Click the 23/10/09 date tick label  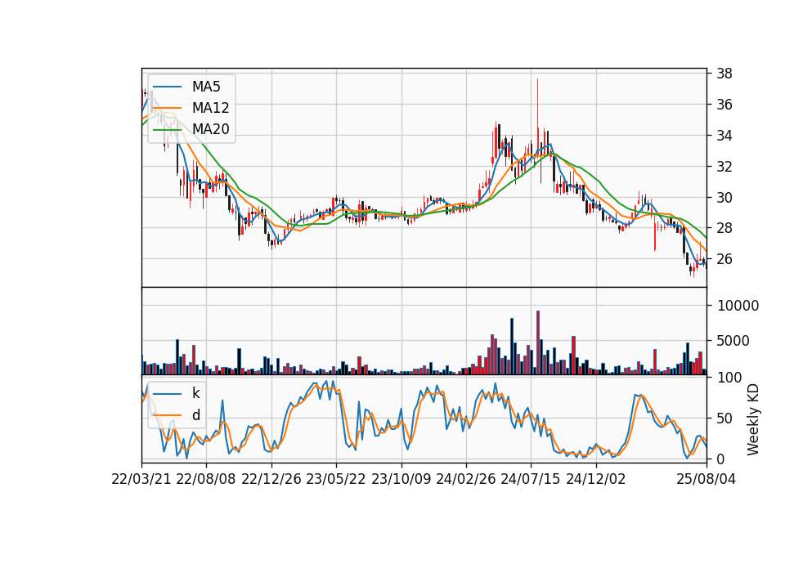(x=401, y=479)
